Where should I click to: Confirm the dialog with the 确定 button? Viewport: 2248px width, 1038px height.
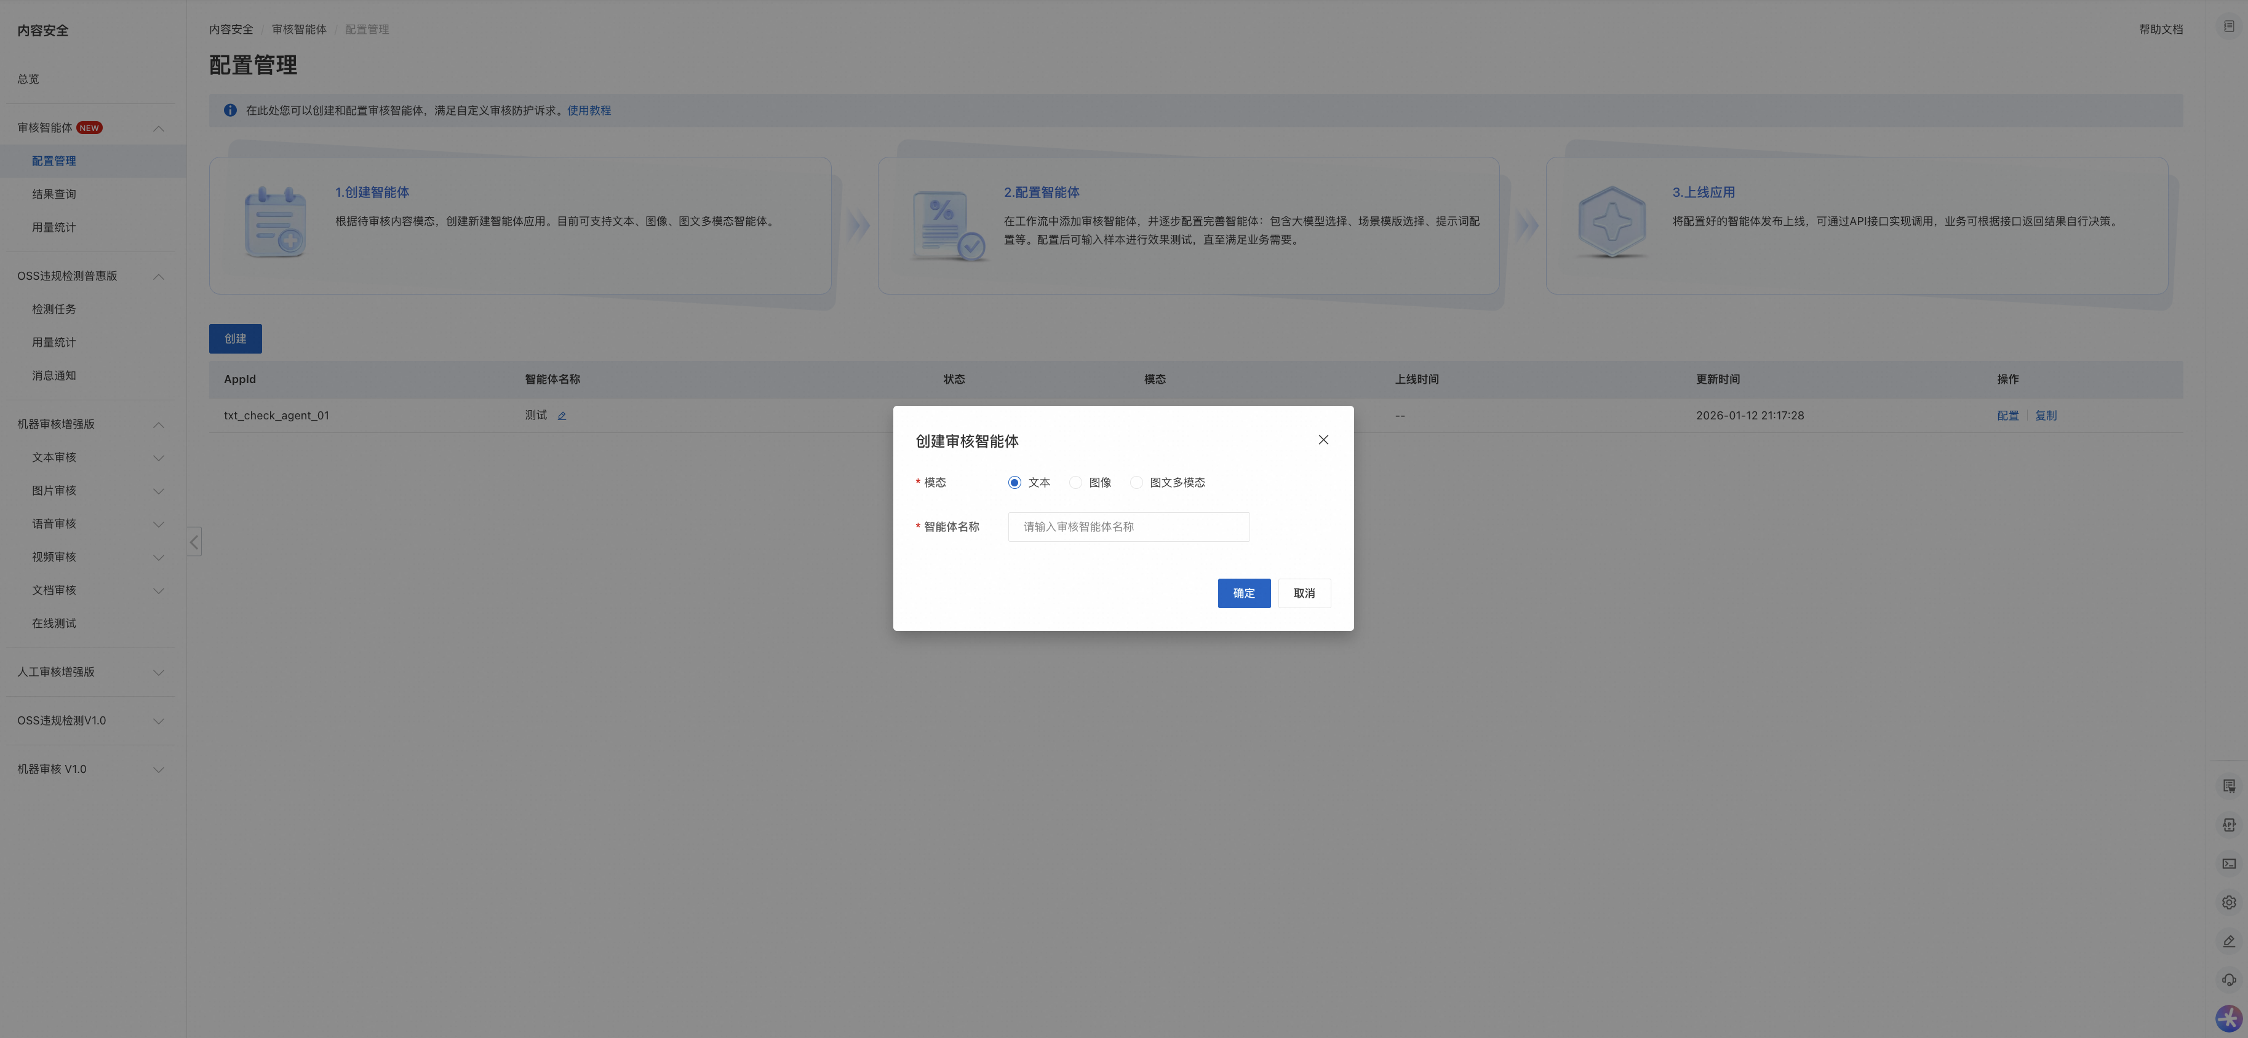pos(1243,593)
